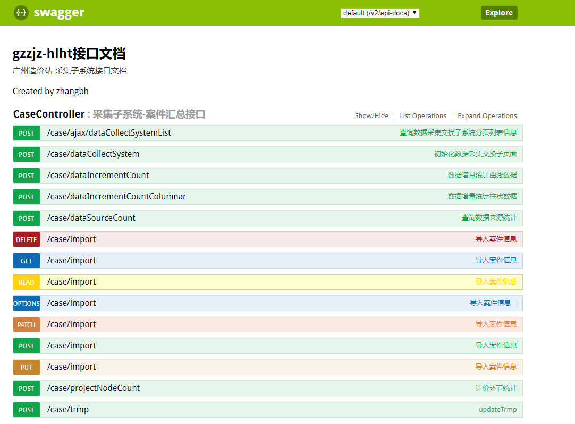The image size is (575, 424).
Task: Expand POST badge for /case/dataCollectSystem
Action: point(27,155)
